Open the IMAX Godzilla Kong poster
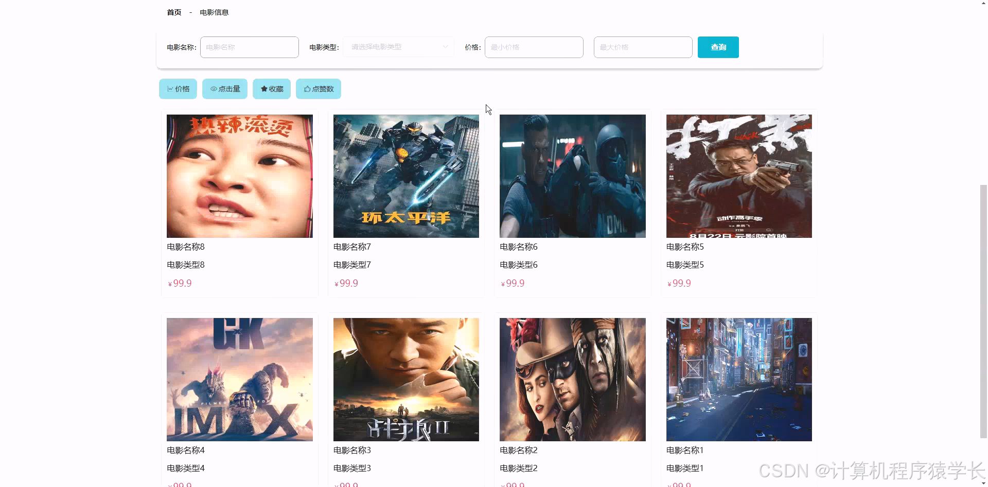Screen dimensions: 988x487 pyautogui.click(x=240, y=380)
